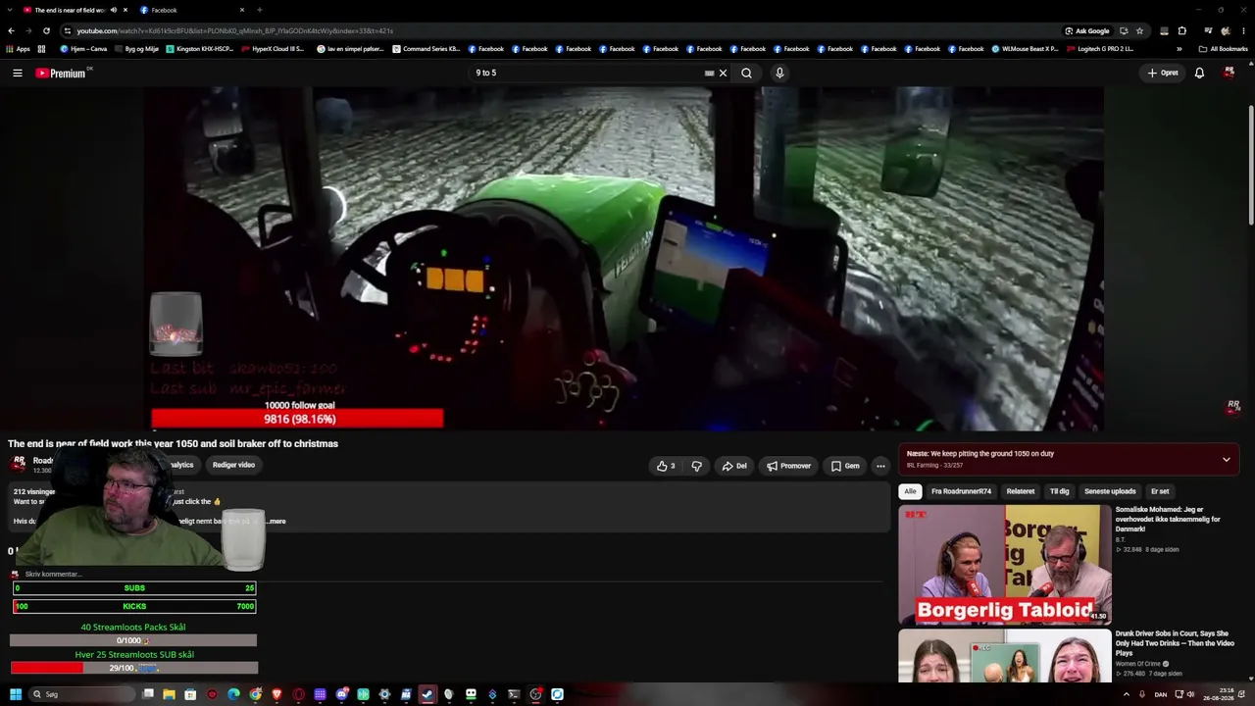1255x706 pixels.
Task: Click the Rediger video button
Action: tap(233, 465)
